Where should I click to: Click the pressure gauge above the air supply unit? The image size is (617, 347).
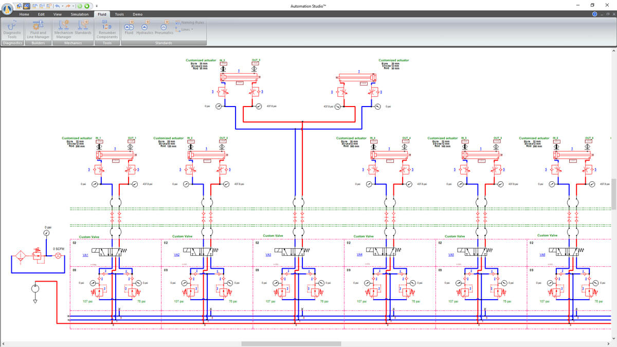click(47, 233)
